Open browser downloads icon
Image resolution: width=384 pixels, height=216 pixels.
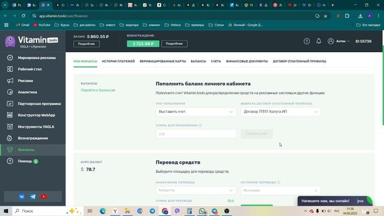360,16
